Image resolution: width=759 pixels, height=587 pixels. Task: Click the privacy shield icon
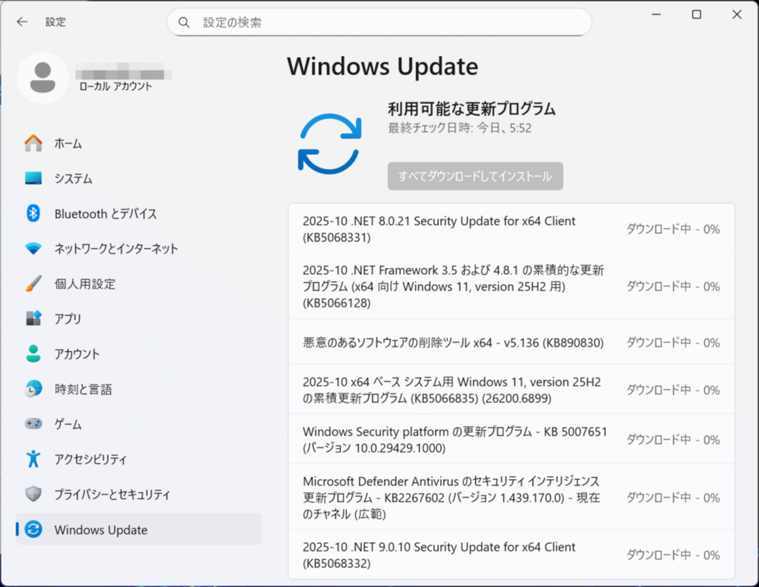(x=33, y=494)
